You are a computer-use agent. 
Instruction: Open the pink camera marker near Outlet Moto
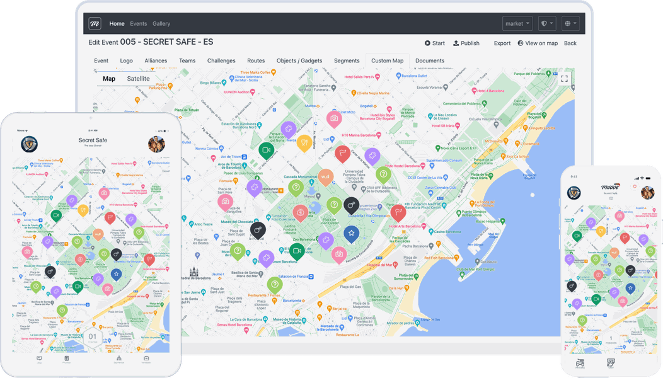[334, 119]
